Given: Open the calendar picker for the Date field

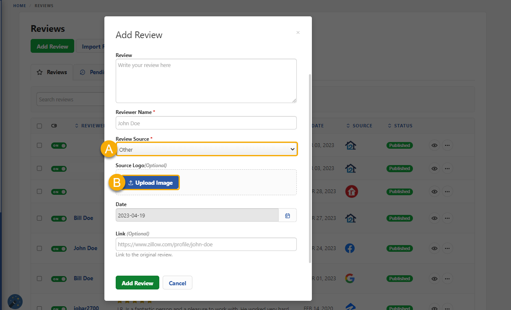Looking at the screenshot, I should coord(288,215).
